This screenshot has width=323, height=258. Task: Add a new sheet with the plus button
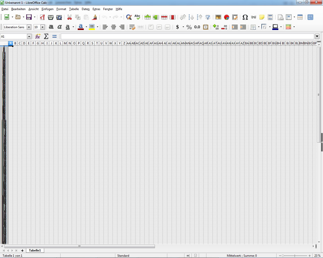tap(22, 250)
